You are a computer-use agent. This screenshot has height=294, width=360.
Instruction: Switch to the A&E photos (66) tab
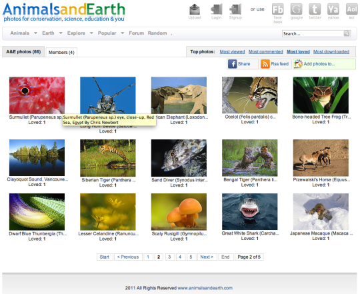23,51
